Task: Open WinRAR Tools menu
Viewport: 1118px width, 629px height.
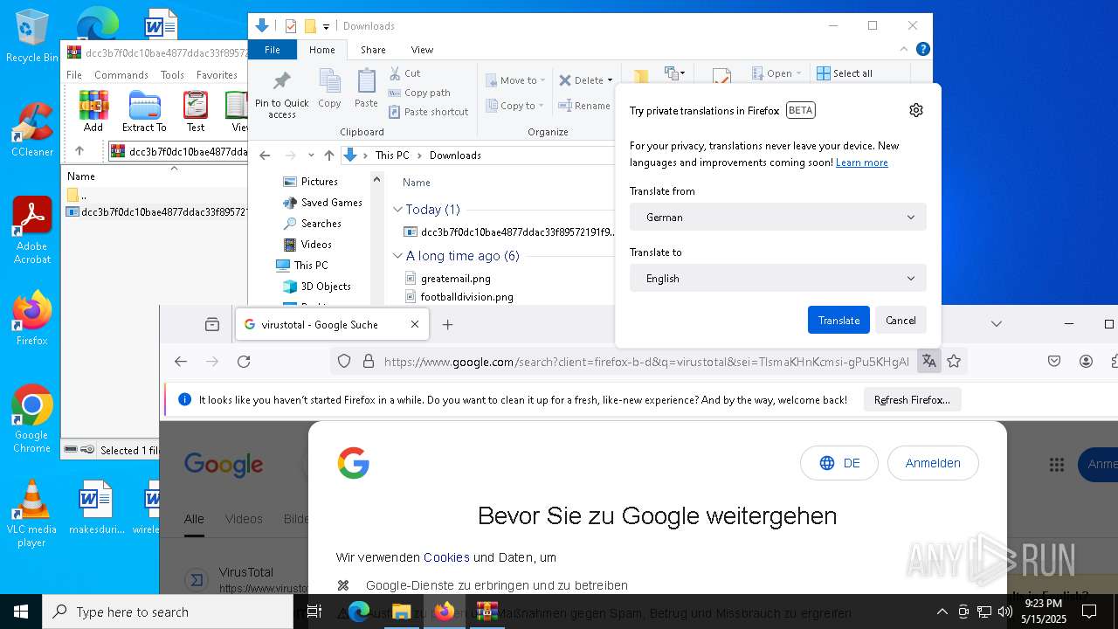Action: [x=172, y=75]
